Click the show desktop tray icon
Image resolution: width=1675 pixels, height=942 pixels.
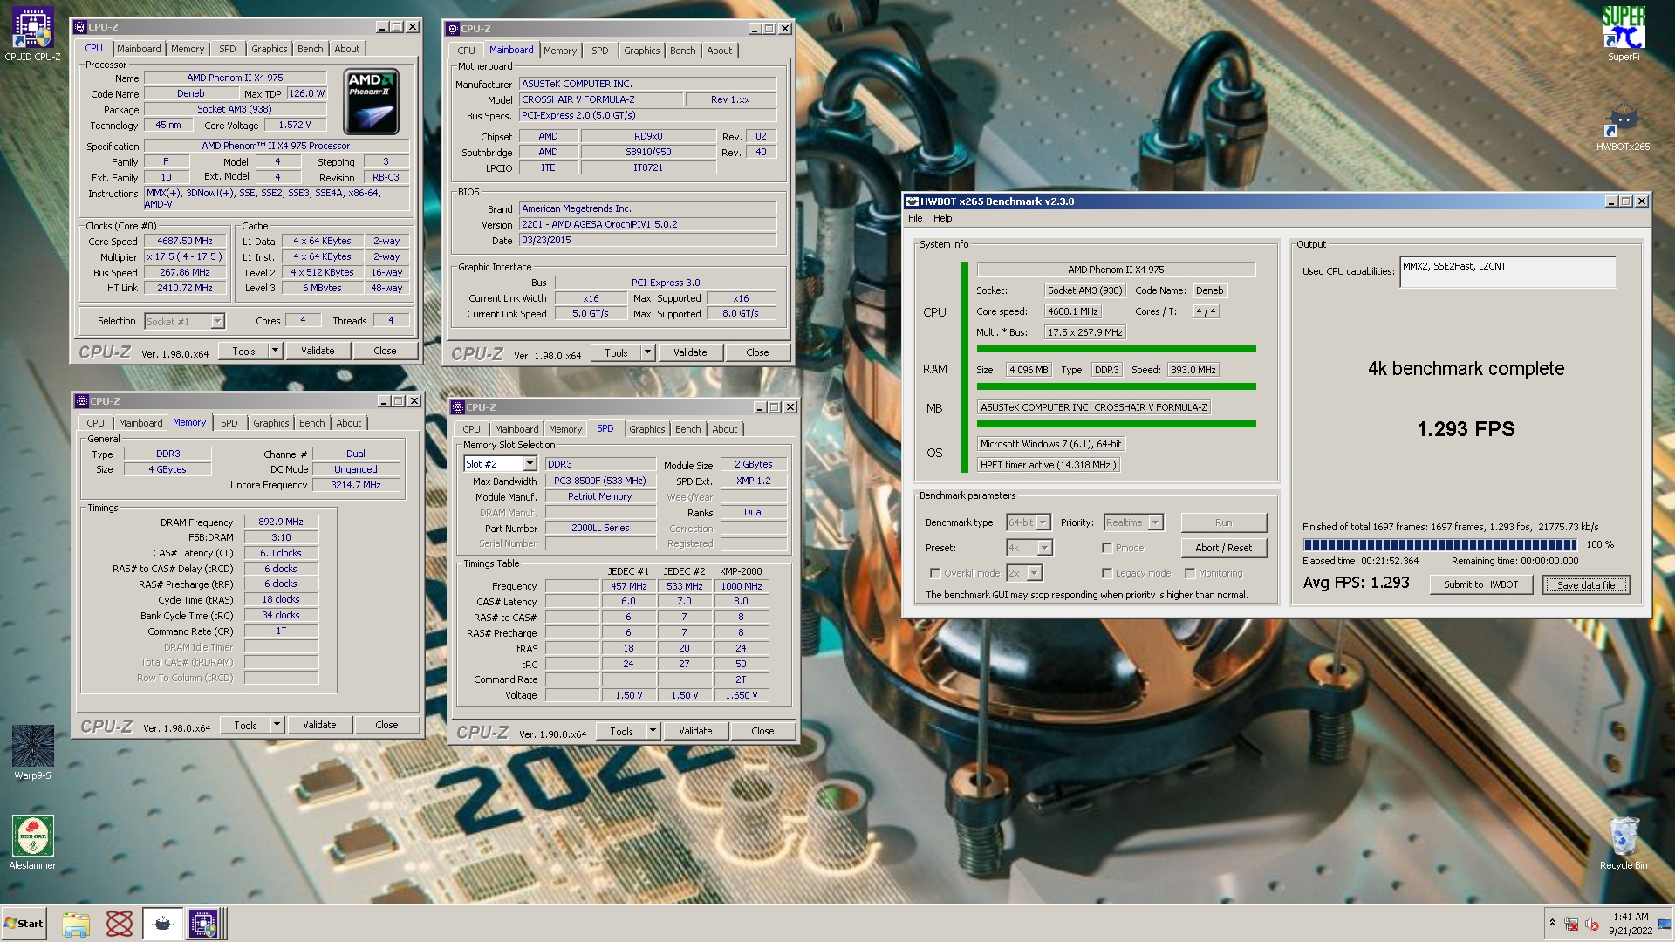[1665, 924]
